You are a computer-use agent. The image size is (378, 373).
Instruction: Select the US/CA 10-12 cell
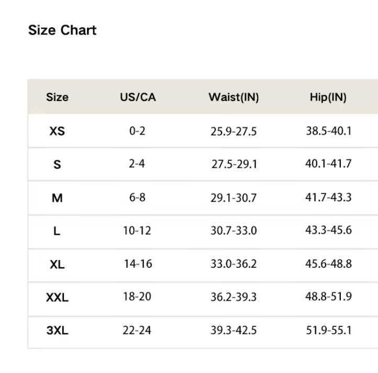point(137,231)
